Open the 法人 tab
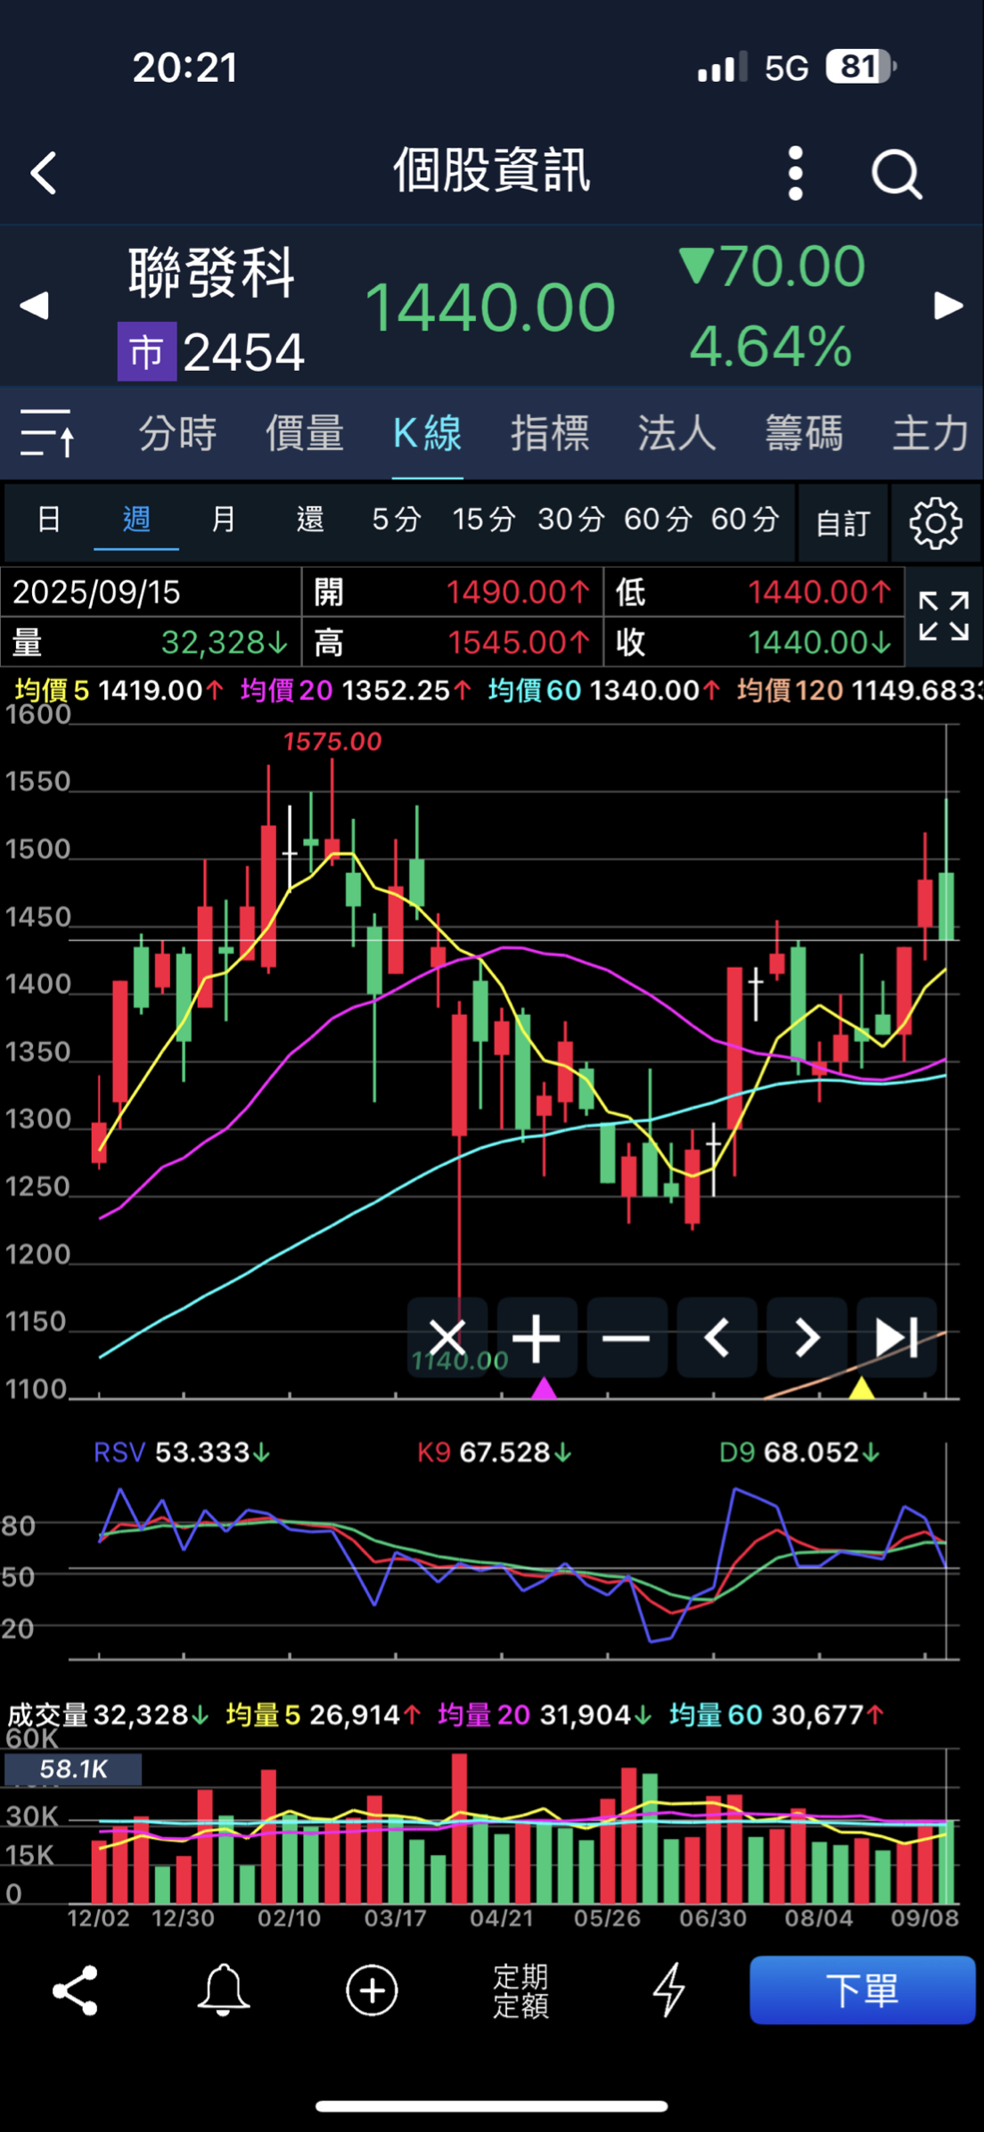The image size is (984, 2132). pos(676,433)
